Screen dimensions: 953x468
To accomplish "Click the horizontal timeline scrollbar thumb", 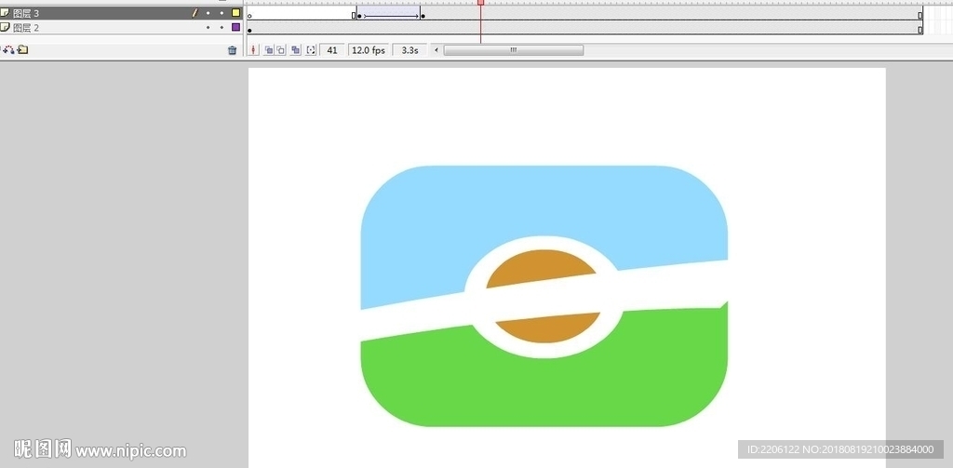I will pyautogui.click(x=514, y=50).
